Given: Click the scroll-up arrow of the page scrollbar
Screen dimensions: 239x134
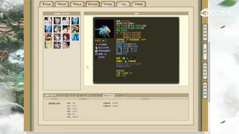Looking at the screenshot, I should coord(209,1).
